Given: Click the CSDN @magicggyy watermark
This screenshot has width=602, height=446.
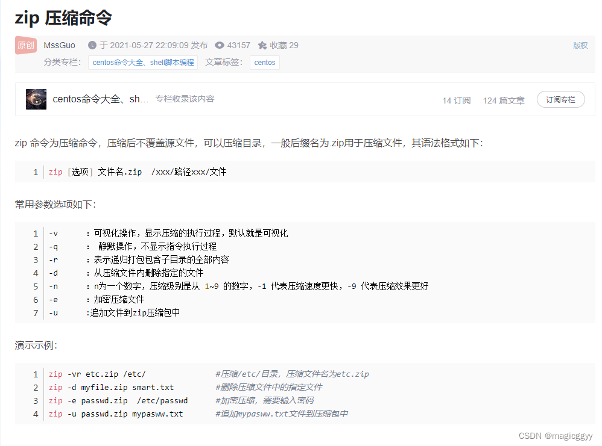Looking at the screenshot, I should click(556, 435).
